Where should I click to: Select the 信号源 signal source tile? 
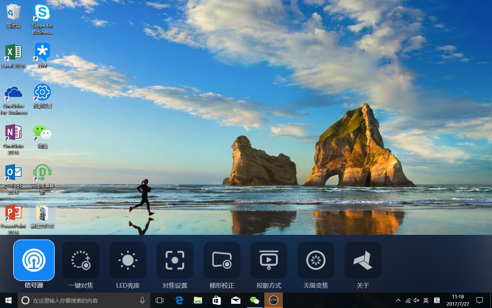tap(34, 260)
